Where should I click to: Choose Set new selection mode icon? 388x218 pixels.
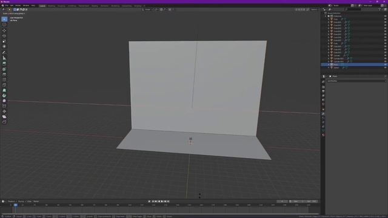pyautogui.click(x=15, y=10)
